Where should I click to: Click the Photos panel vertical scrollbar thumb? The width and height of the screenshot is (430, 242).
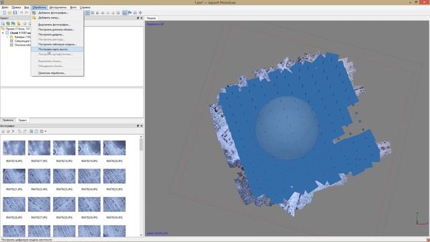141,145
